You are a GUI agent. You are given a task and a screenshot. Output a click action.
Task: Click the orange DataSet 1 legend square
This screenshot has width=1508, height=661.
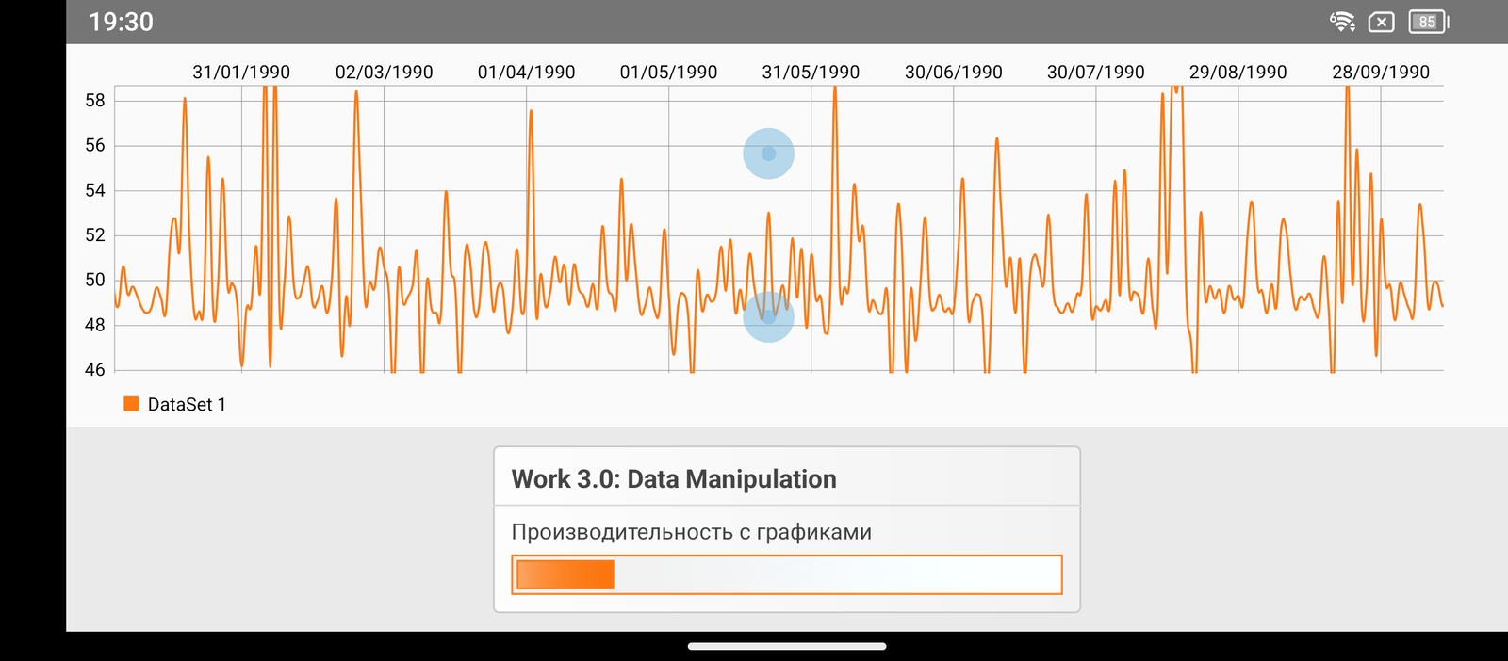point(131,404)
